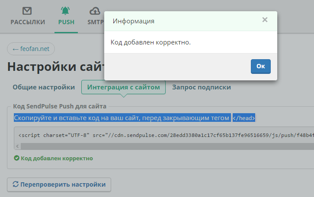
Task: Click the highlighted </head> tag label
Action: coord(244,118)
